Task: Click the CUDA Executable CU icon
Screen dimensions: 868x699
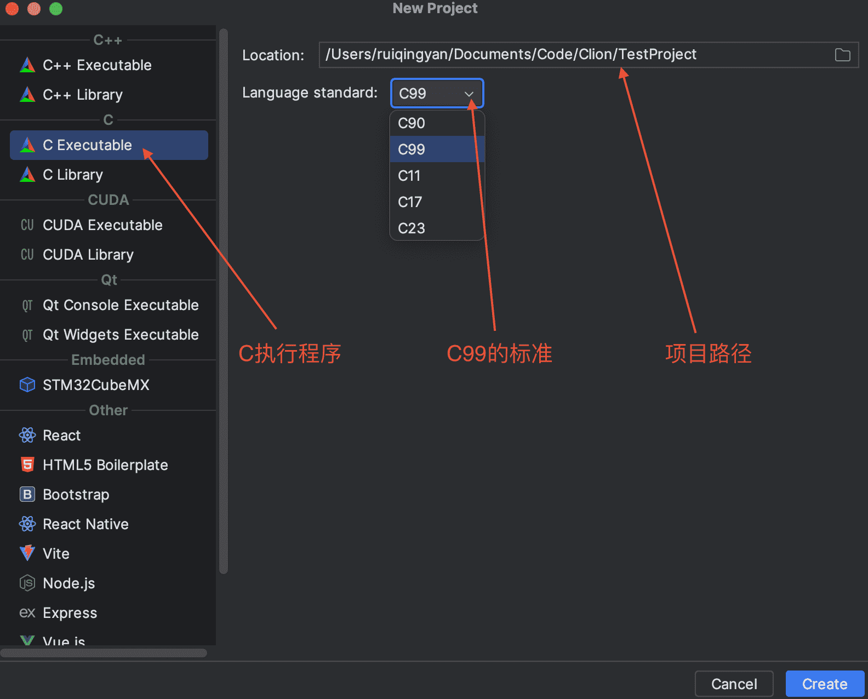Action: click(x=27, y=225)
